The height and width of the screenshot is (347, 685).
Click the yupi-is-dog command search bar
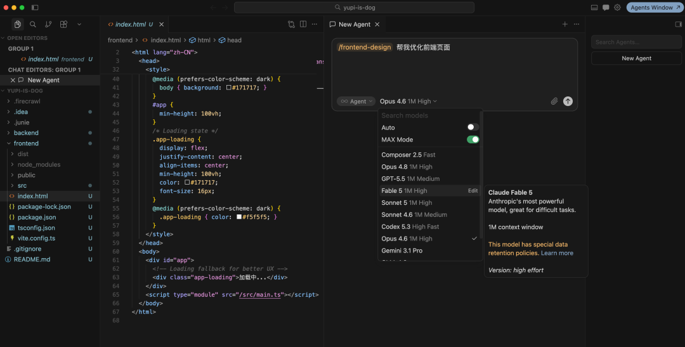tap(355, 8)
